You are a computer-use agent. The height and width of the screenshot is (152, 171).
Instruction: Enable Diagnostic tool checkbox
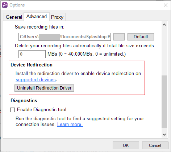(12, 110)
